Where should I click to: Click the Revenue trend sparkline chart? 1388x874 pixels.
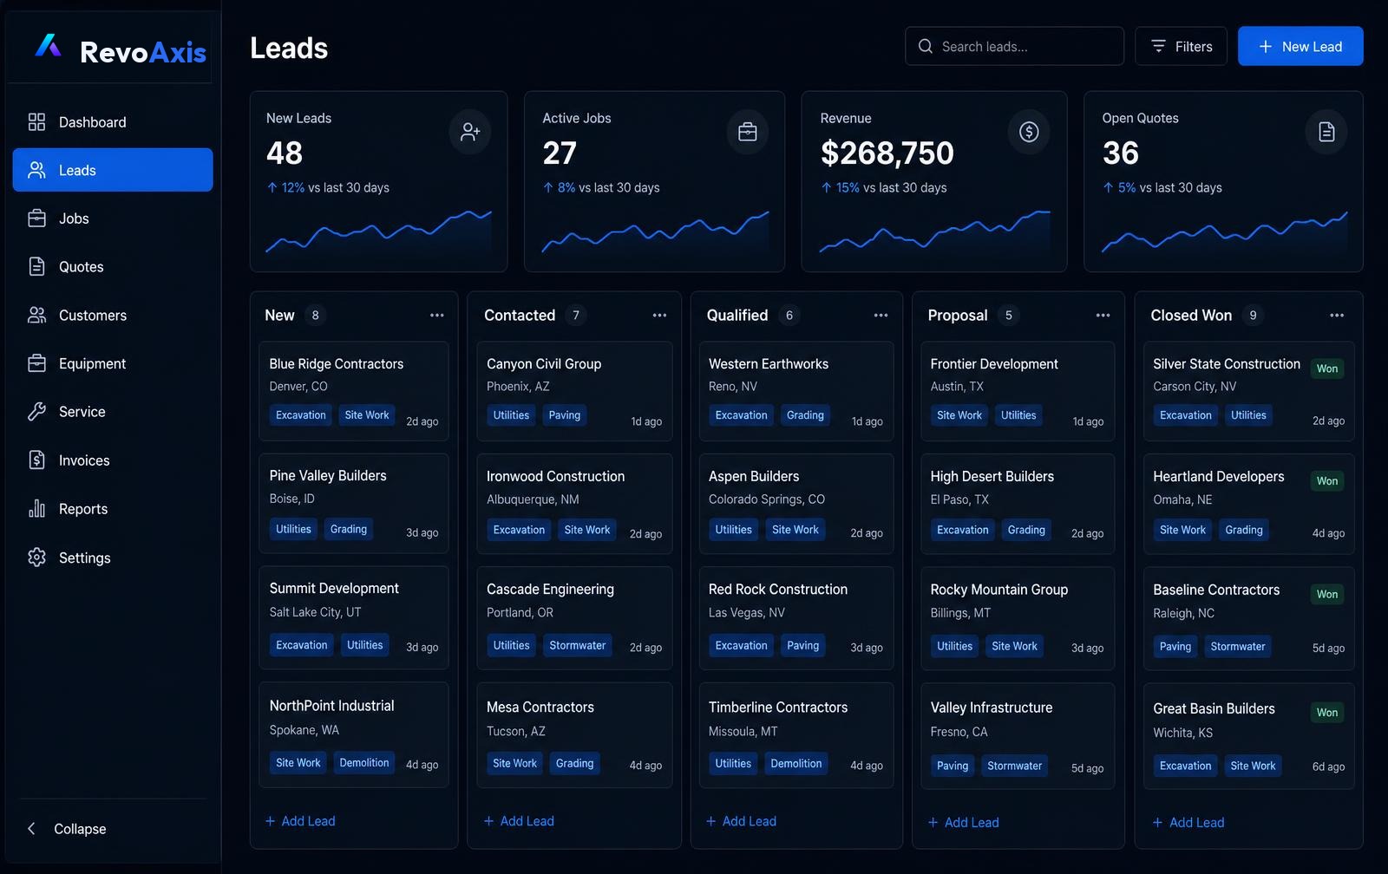934,231
